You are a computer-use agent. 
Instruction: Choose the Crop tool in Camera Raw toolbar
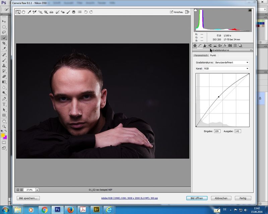click(46, 12)
